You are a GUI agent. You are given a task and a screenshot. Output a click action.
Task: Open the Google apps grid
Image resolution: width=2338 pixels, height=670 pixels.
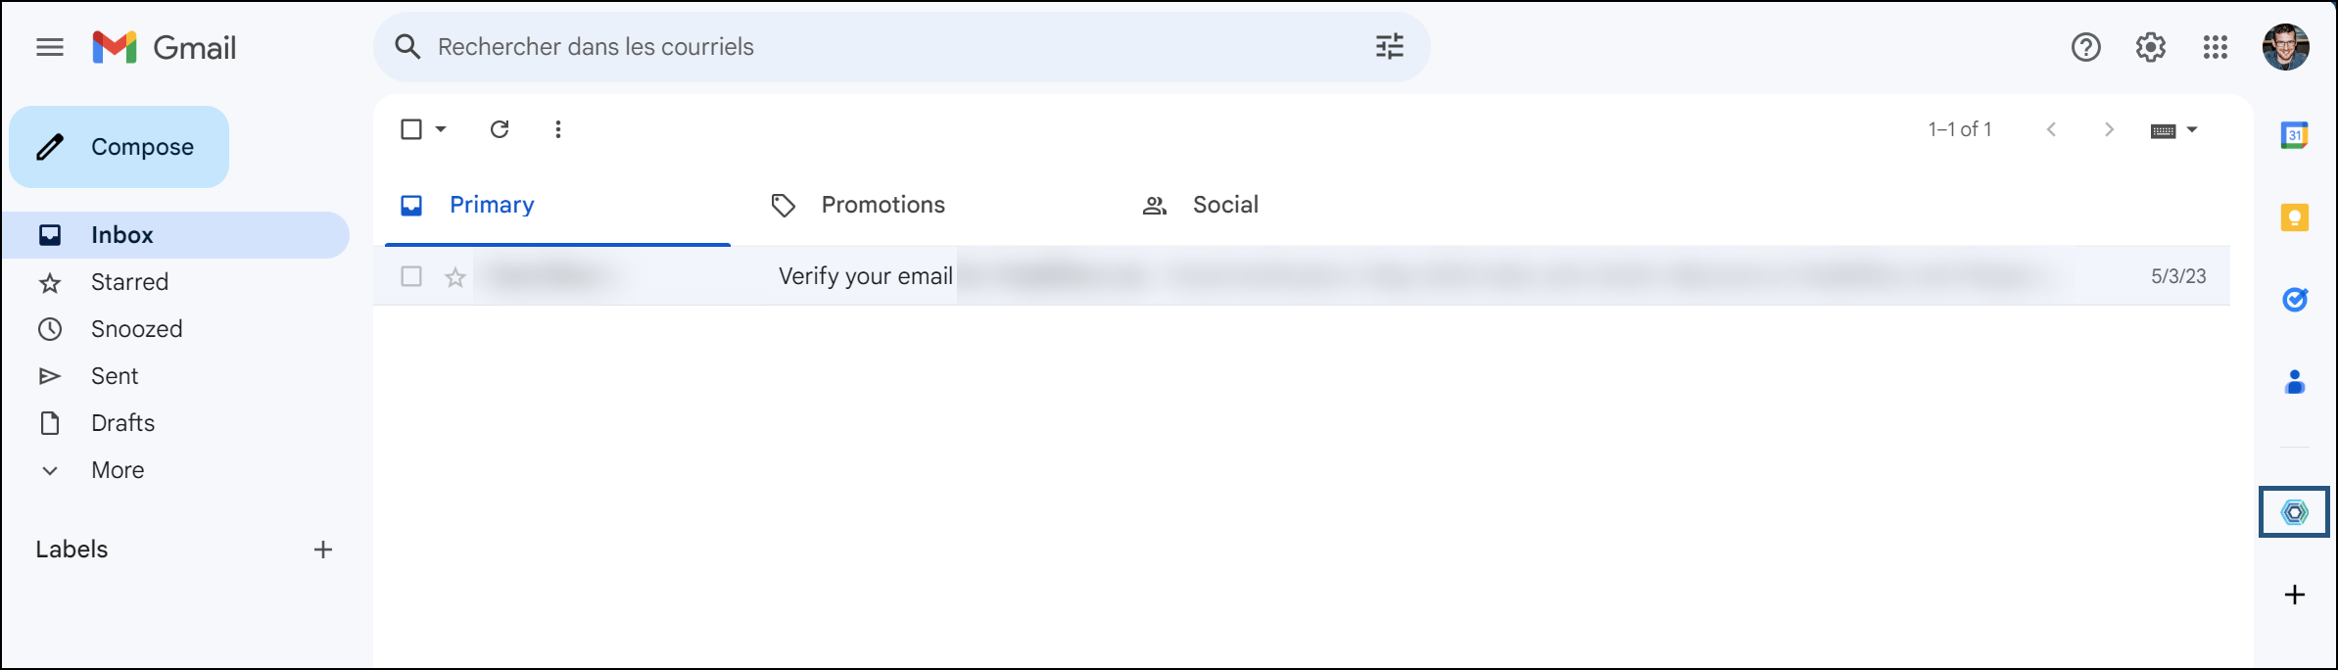point(2216,46)
